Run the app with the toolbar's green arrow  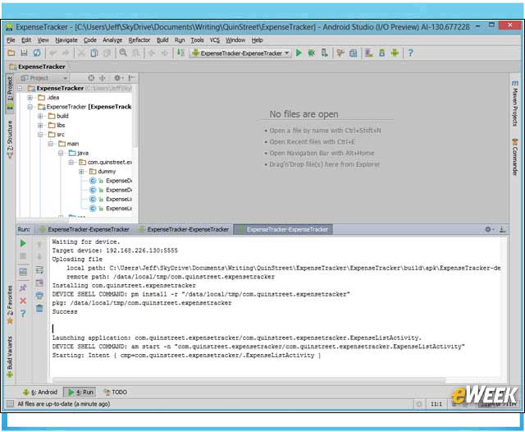[299, 53]
